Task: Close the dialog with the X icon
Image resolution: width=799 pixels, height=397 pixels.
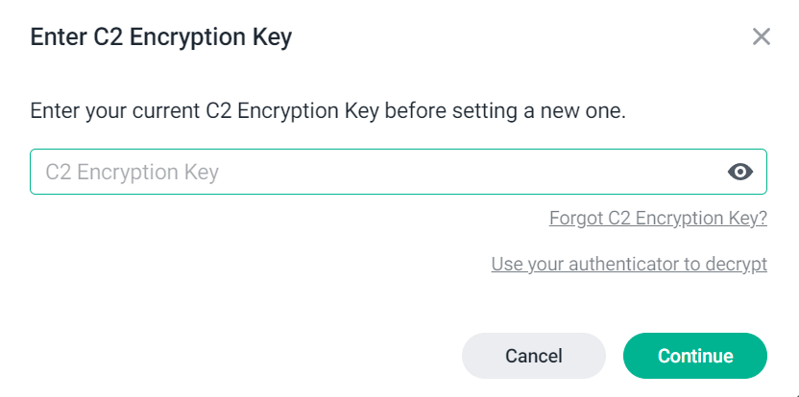Action: (x=762, y=36)
